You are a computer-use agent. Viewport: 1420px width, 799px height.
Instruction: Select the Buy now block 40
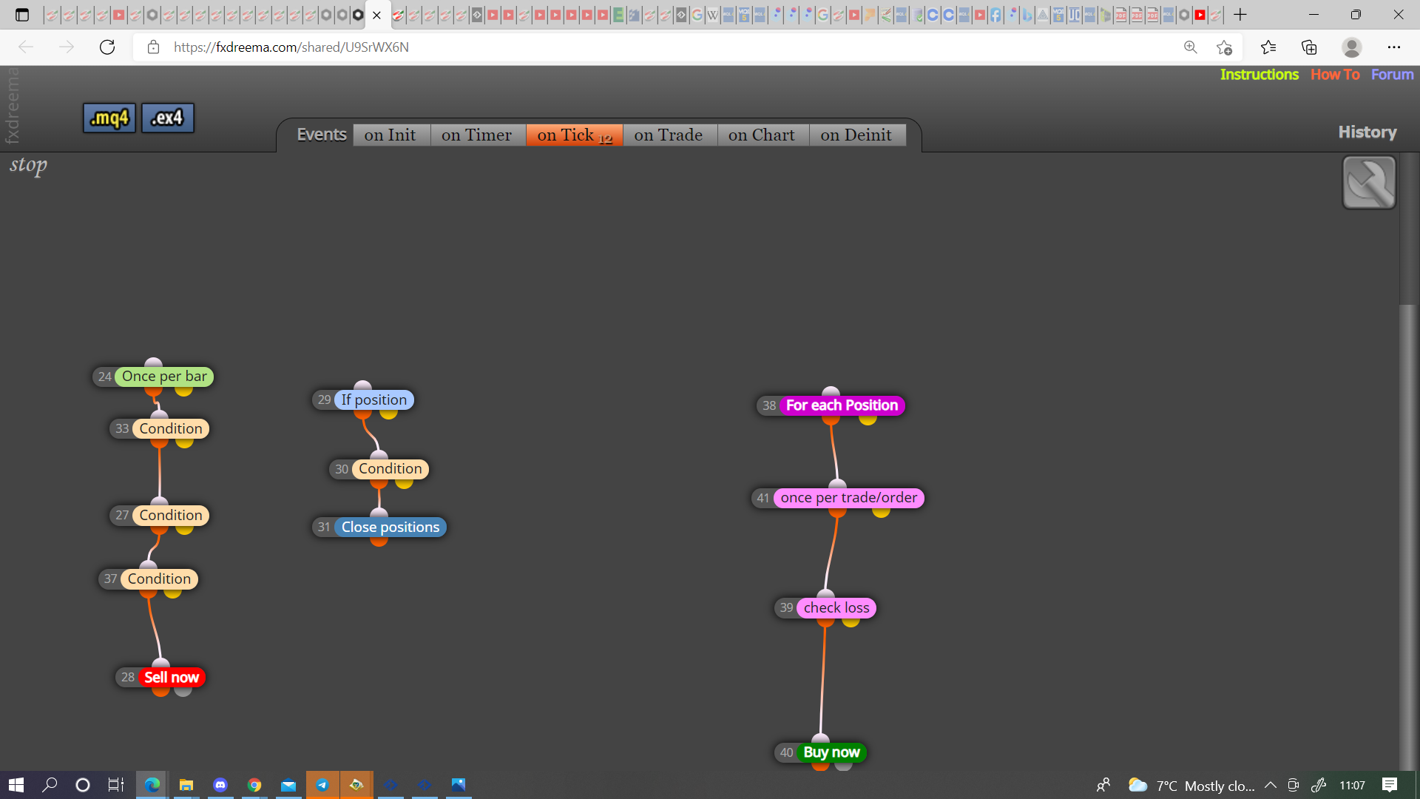tap(831, 752)
